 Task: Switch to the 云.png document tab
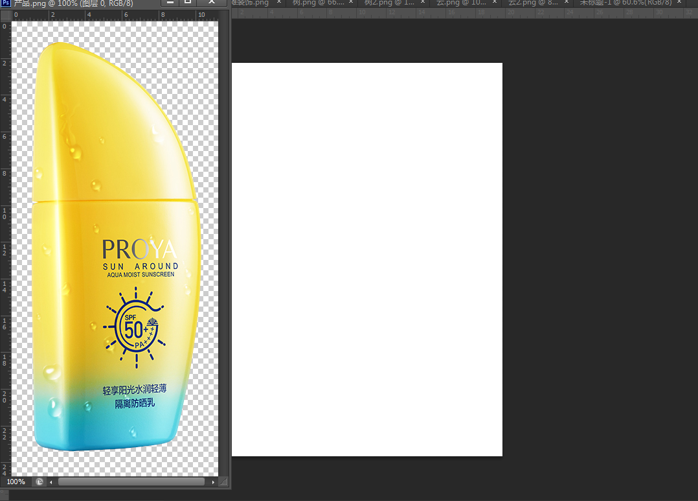coord(461,3)
